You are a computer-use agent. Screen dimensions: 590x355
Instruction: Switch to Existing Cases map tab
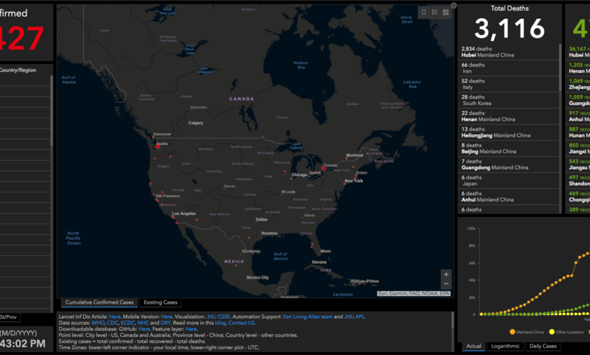pyautogui.click(x=160, y=302)
